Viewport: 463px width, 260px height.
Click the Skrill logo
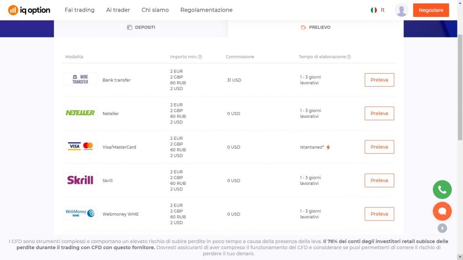pos(80,180)
